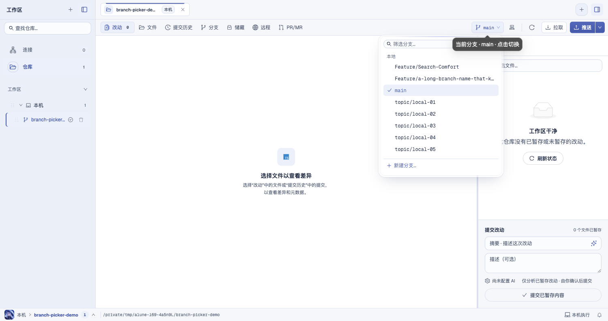Switch to branch topic/local-05
The image size is (608, 321).
(x=441, y=149)
